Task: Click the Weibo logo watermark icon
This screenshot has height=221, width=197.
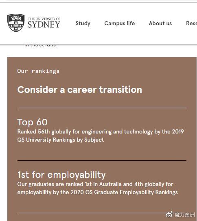Action: pos(169,214)
